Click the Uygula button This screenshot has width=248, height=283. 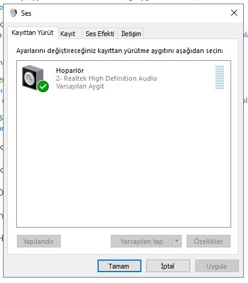(x=217, y=266)
